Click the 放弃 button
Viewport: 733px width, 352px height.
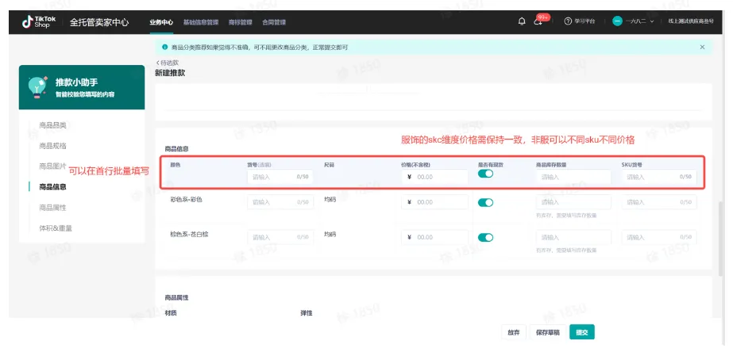[x=514, y=332]
